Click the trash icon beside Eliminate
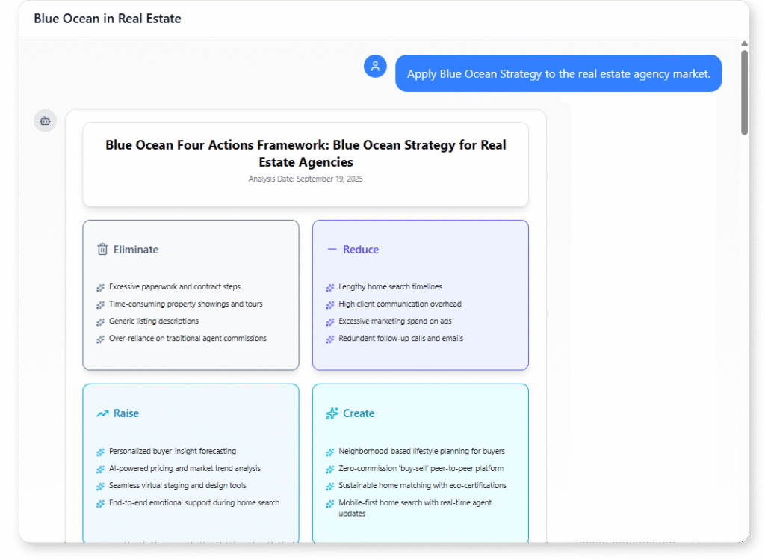765x560 pixels. (103, 250)
